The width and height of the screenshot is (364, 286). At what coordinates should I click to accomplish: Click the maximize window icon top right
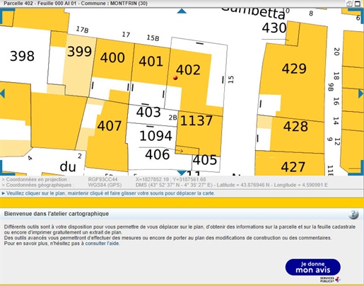[x=358, y=4]
